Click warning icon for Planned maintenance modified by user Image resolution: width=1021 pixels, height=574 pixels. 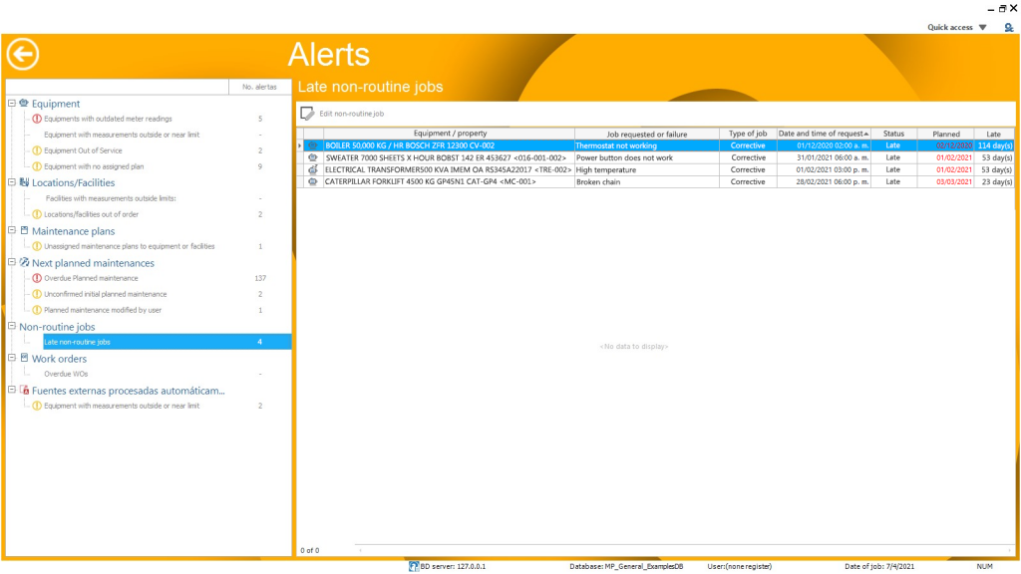click(37, 310)
